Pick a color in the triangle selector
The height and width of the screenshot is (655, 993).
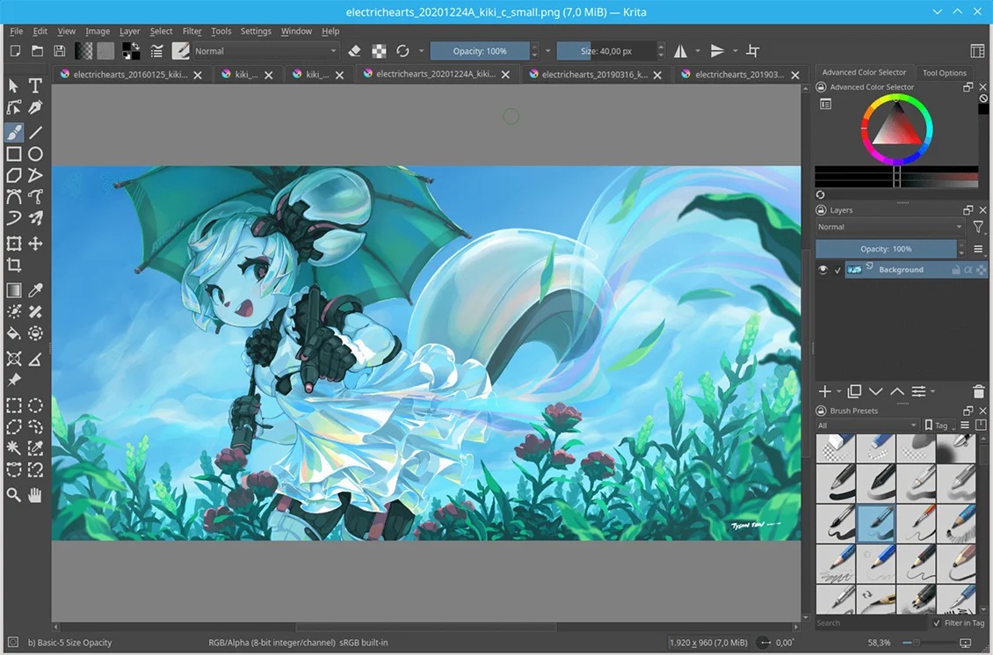pos(896,126)
